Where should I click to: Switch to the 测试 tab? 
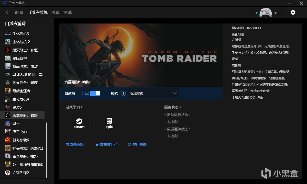tap(68, 12)
